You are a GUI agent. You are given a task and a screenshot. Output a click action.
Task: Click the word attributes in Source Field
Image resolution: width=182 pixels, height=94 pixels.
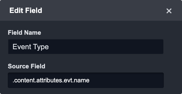49,80
